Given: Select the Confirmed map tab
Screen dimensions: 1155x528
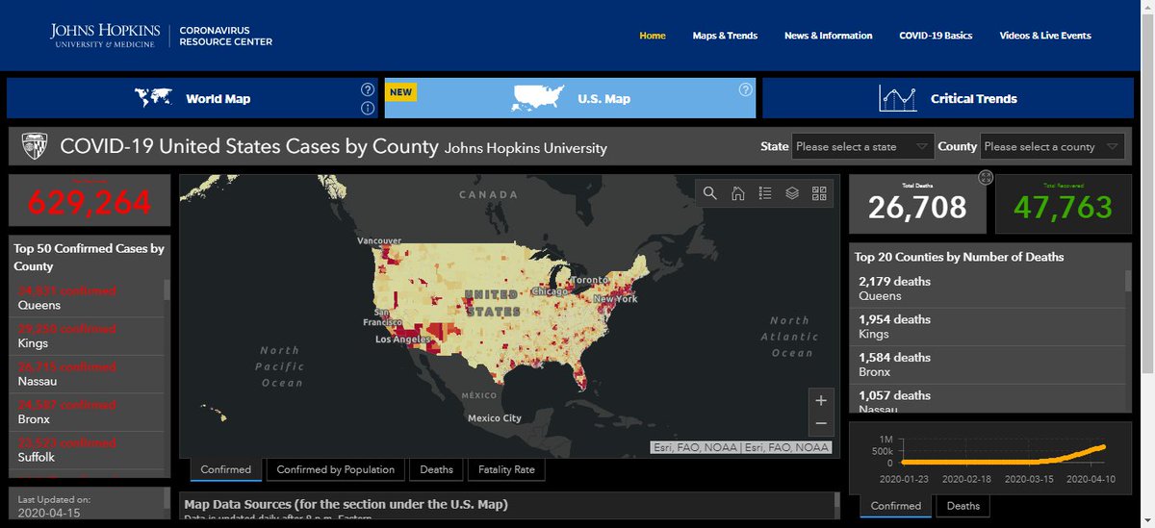Looking at the screenshot, I should coord(225,469).
